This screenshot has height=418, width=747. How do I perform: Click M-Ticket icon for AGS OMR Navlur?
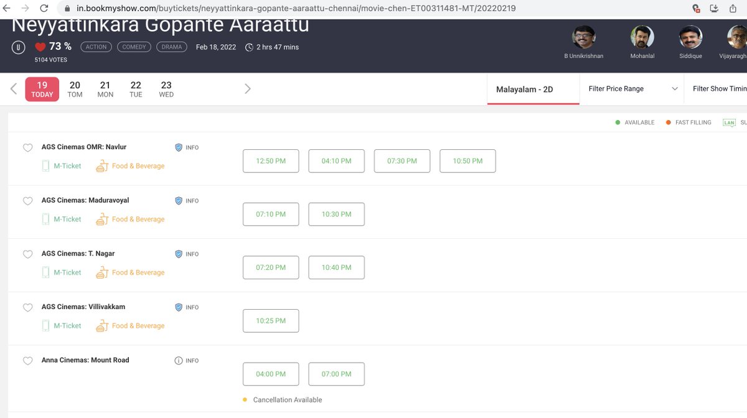45,166
